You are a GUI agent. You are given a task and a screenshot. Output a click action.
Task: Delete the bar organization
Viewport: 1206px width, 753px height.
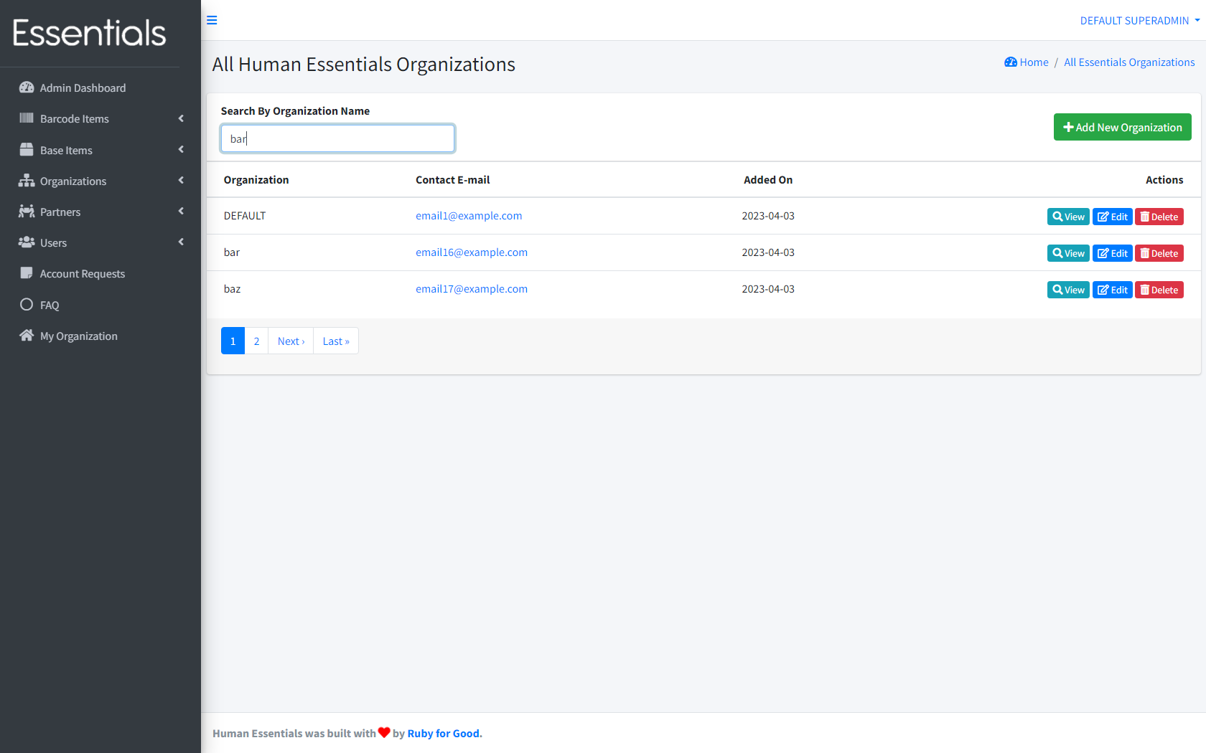coord(1159,253)
